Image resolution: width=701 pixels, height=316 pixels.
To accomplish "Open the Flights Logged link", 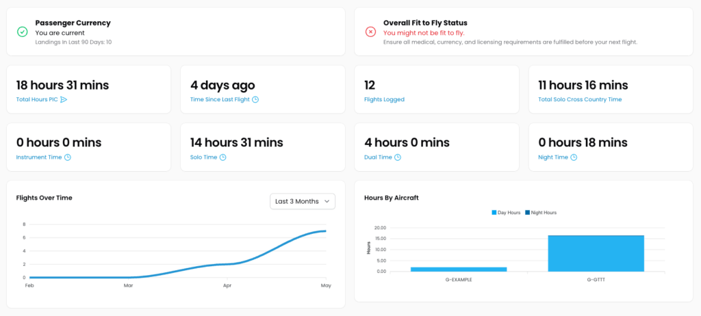I will [384, 100].
